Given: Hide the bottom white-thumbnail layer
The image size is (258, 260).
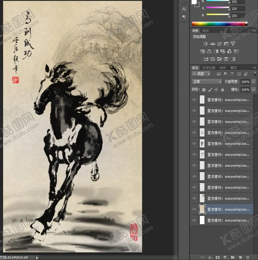Looking at the screenshot, I should click(194, 220).
